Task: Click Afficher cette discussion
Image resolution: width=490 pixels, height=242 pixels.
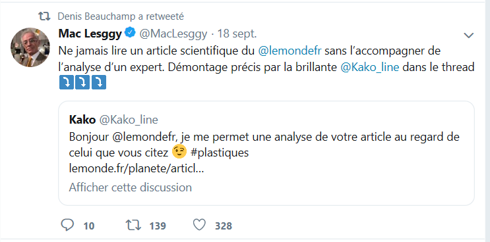Action: click(x=131, y=187)
